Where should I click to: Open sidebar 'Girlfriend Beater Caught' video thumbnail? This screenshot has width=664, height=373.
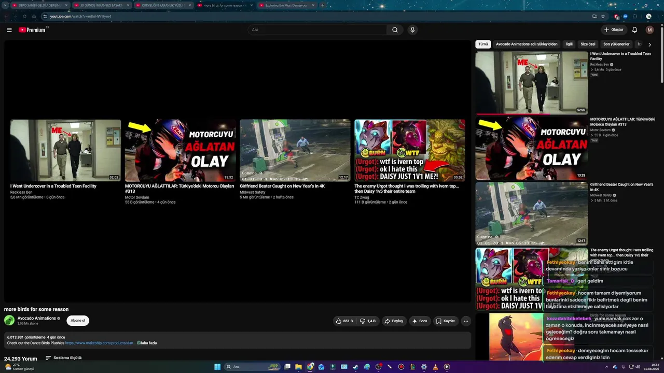click(532, 213)
